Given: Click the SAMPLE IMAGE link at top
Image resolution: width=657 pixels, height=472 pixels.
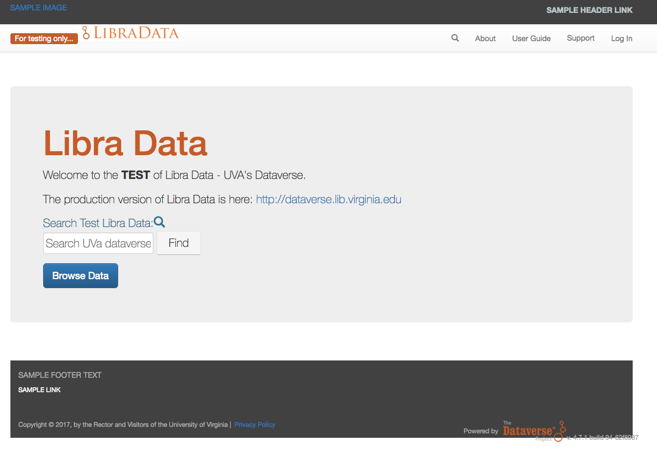Looking at the screenshot, I should pos(38,8).
